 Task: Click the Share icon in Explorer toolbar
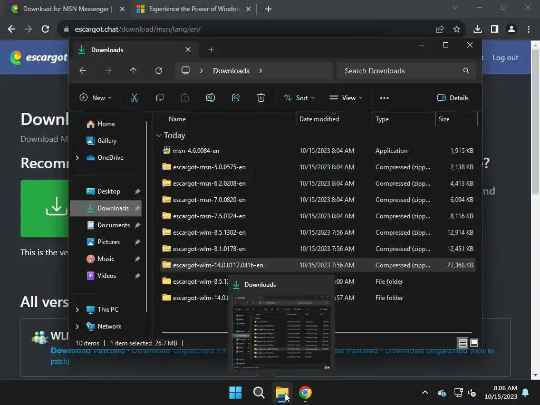point(236,98)
